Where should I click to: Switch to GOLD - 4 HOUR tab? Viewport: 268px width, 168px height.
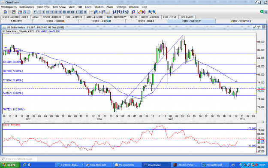click(150, 17)
